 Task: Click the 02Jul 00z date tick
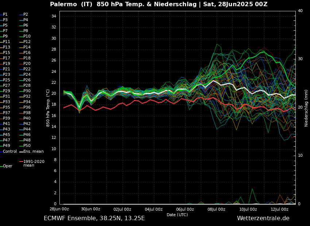[122, 209]
